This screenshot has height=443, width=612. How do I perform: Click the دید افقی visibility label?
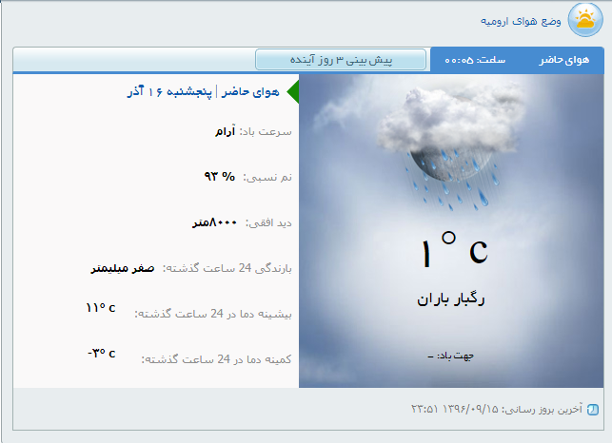tap(268, 223)
